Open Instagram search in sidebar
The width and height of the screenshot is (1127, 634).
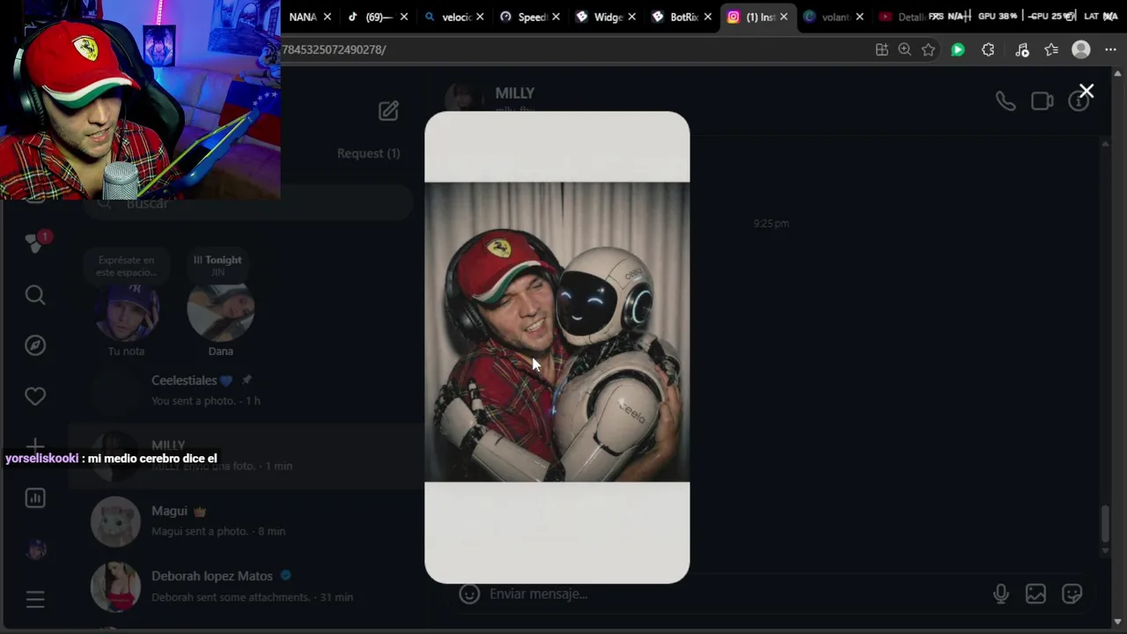(x=35, y=295)
